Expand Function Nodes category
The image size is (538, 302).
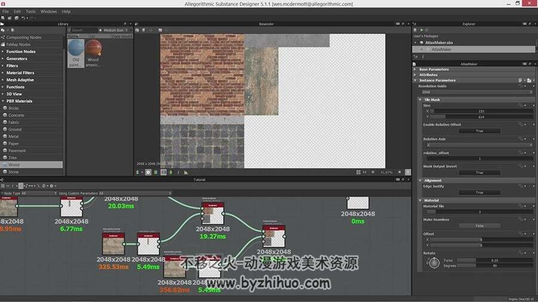[x=3, y=52]
